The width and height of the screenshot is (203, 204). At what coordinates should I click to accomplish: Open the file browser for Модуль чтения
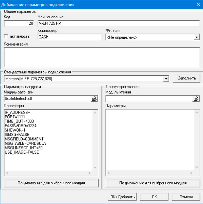point(196,99)
